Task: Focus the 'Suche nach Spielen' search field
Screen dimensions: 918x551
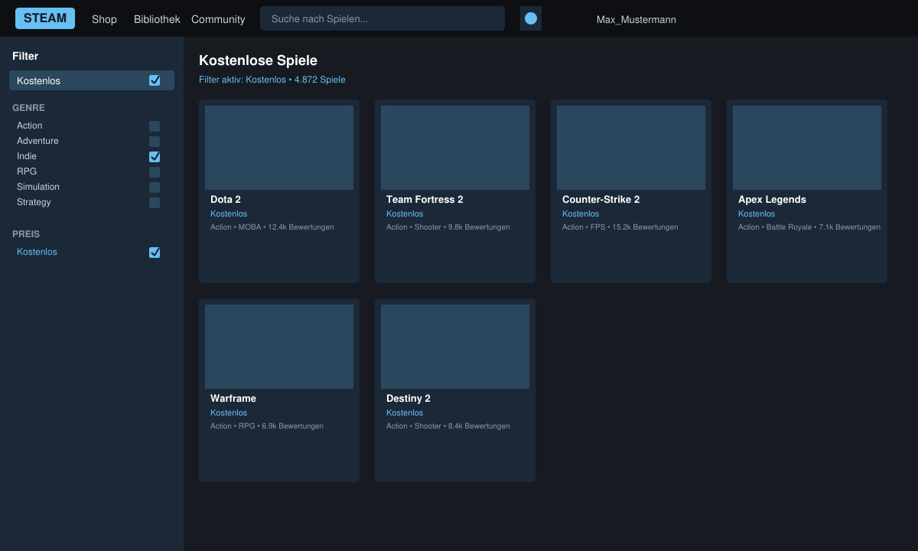Action: pos(382,18)
